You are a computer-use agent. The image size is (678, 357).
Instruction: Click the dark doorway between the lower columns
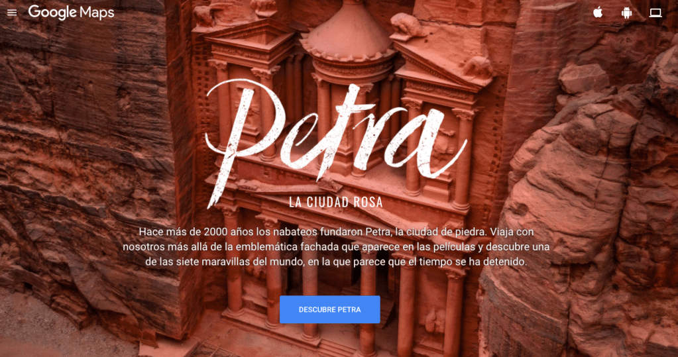click(x=339, y=277)
